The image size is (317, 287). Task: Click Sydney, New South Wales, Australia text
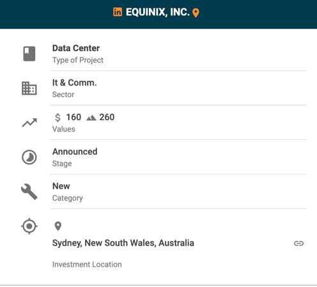tap(123, 243)
